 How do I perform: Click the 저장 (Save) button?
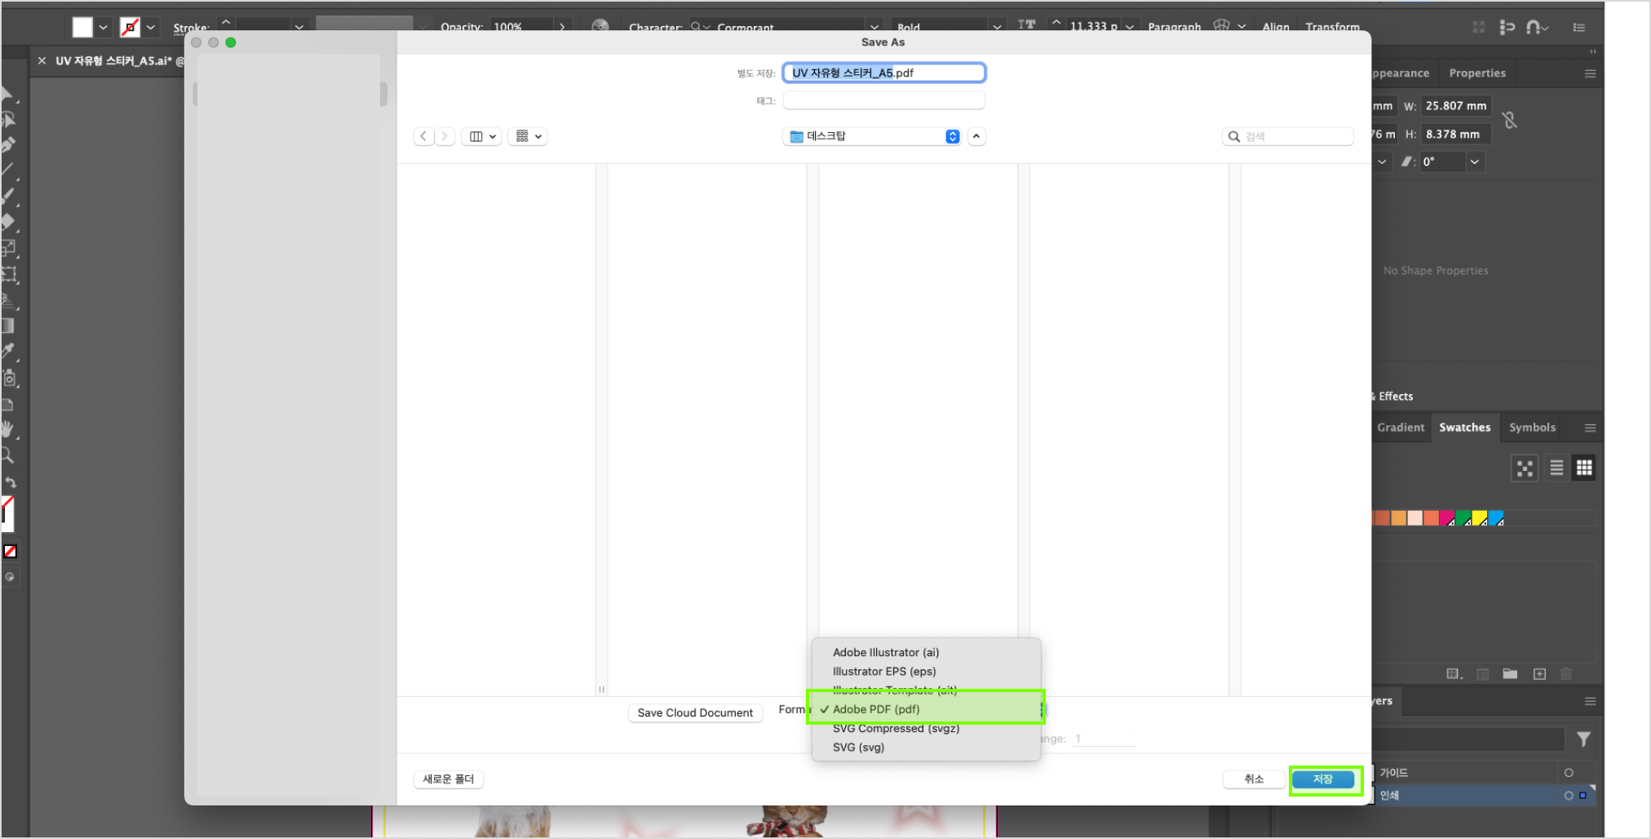[x=1325, y=779]
